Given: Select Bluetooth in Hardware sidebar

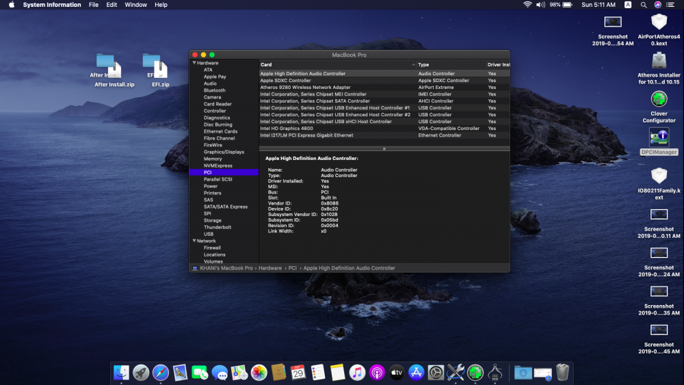Looking at the screenshot, I should [214, 90].
